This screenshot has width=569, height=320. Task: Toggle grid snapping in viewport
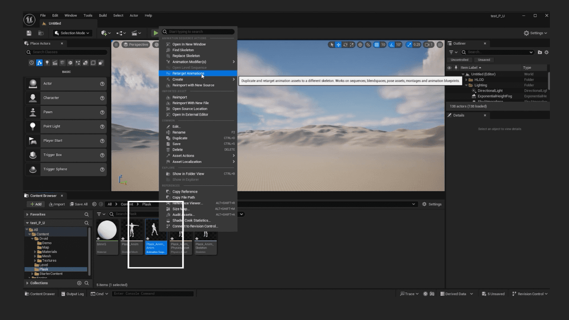point(377,44)
